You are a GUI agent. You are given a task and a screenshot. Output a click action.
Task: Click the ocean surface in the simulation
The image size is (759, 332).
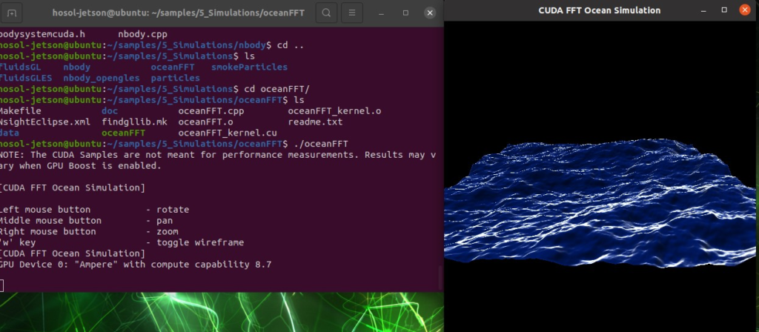click(x=600, y=203)
